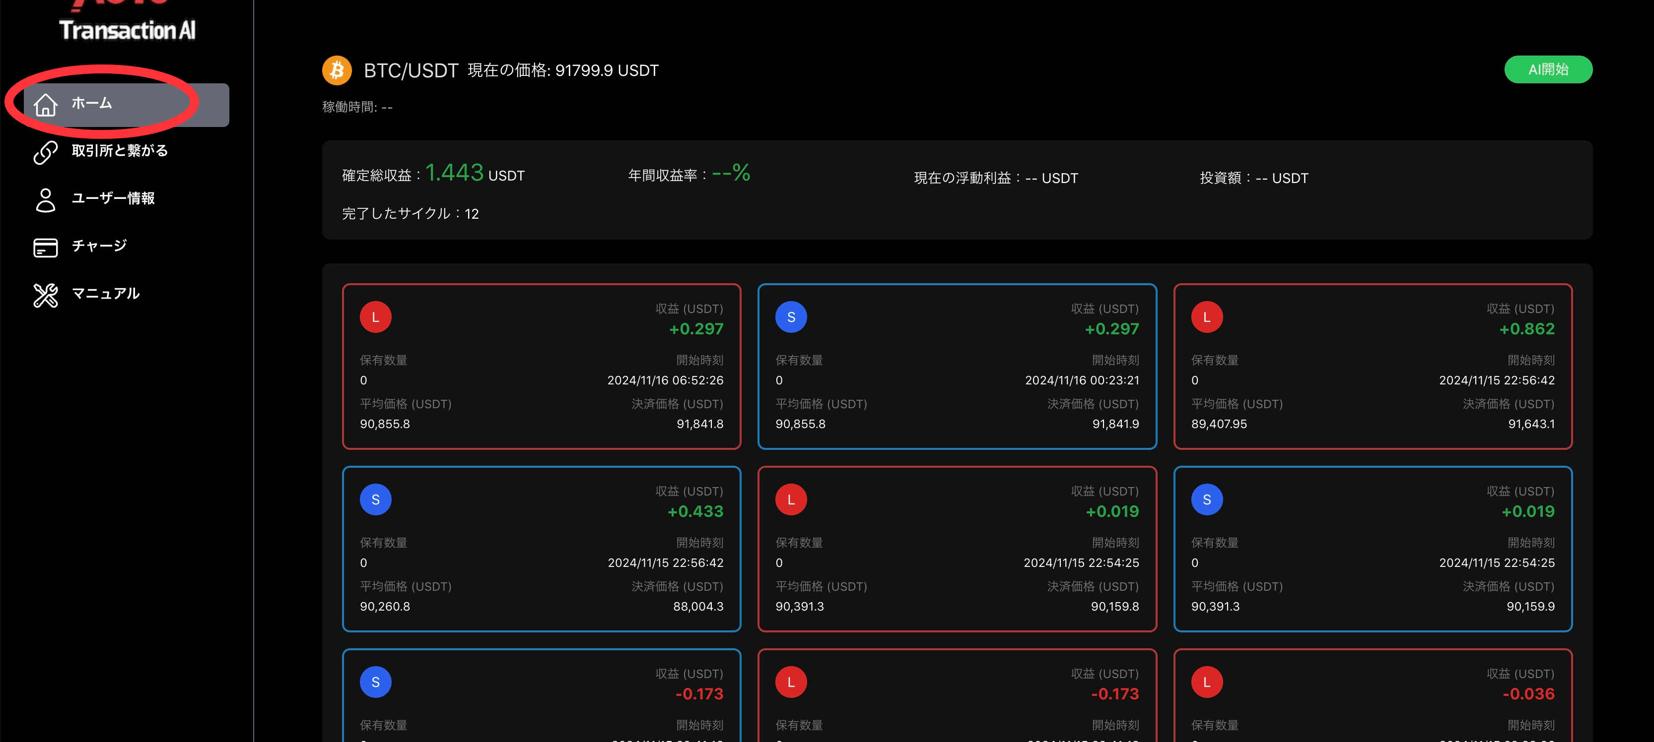
Task: Select the short trade card started 00:23:21
Action: [957, 366]
